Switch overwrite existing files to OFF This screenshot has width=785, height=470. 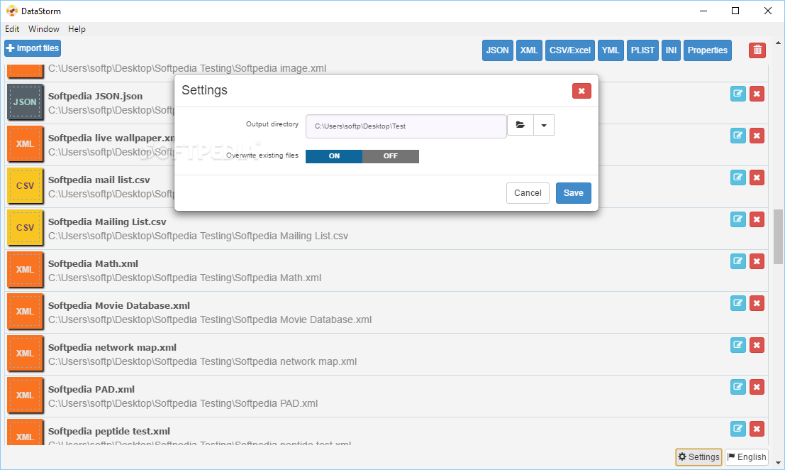391,156
